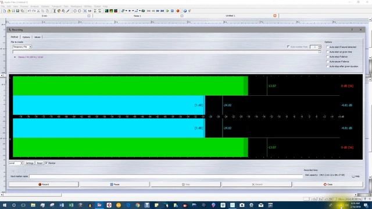
Task: Enable Auto-pause if silence
Action: (x=328, y=62)
